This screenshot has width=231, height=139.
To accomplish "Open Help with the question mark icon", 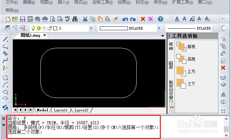I will [x=161, y=19].
